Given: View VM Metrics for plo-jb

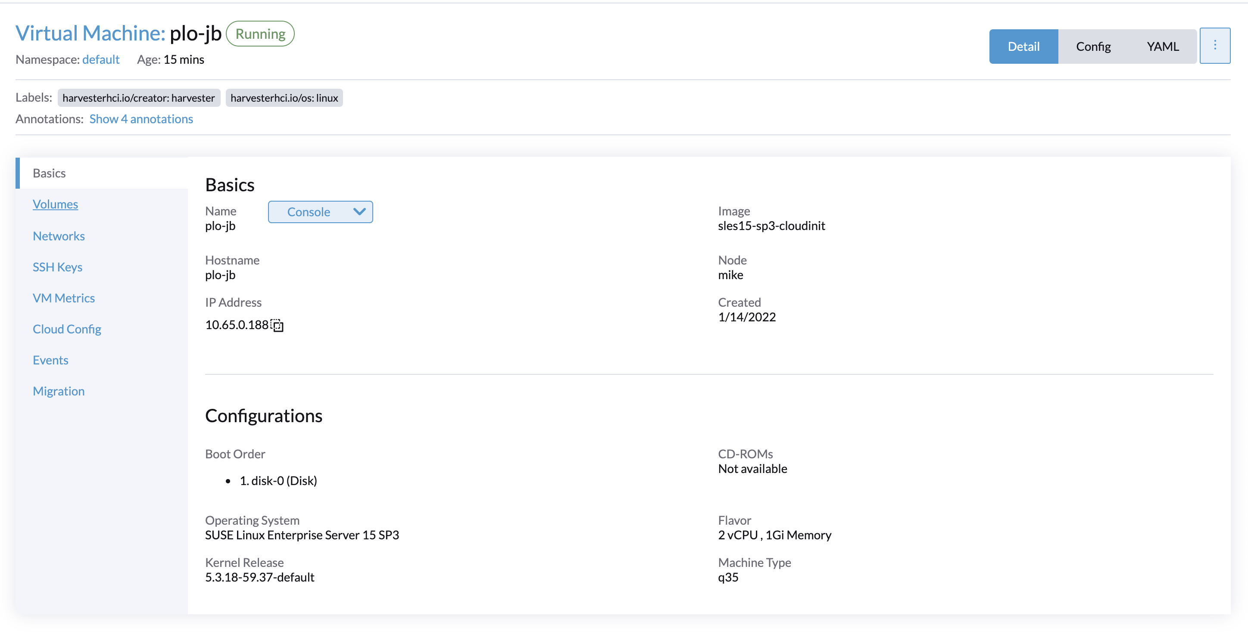Looking at the screenshot, I should (63, 298).
